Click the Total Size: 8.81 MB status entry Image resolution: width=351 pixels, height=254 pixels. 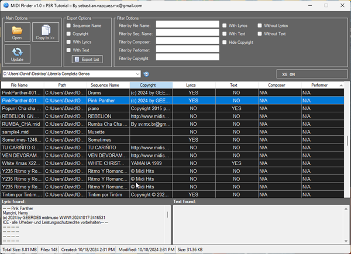coord(20,249)
